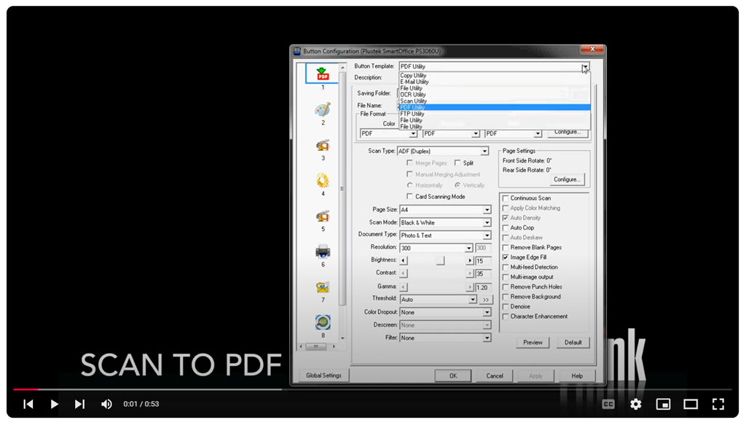The image size is (746, 425).
Task: Increase brightness with right arrow
Action: (x=470, y=261)
